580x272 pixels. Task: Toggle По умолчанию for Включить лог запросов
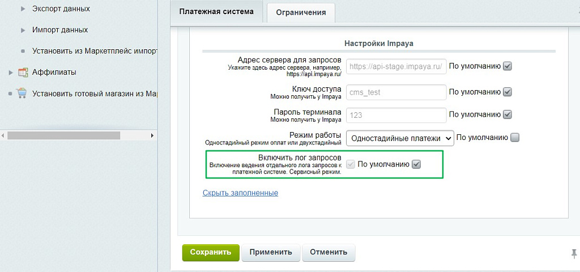click(416, 164)
